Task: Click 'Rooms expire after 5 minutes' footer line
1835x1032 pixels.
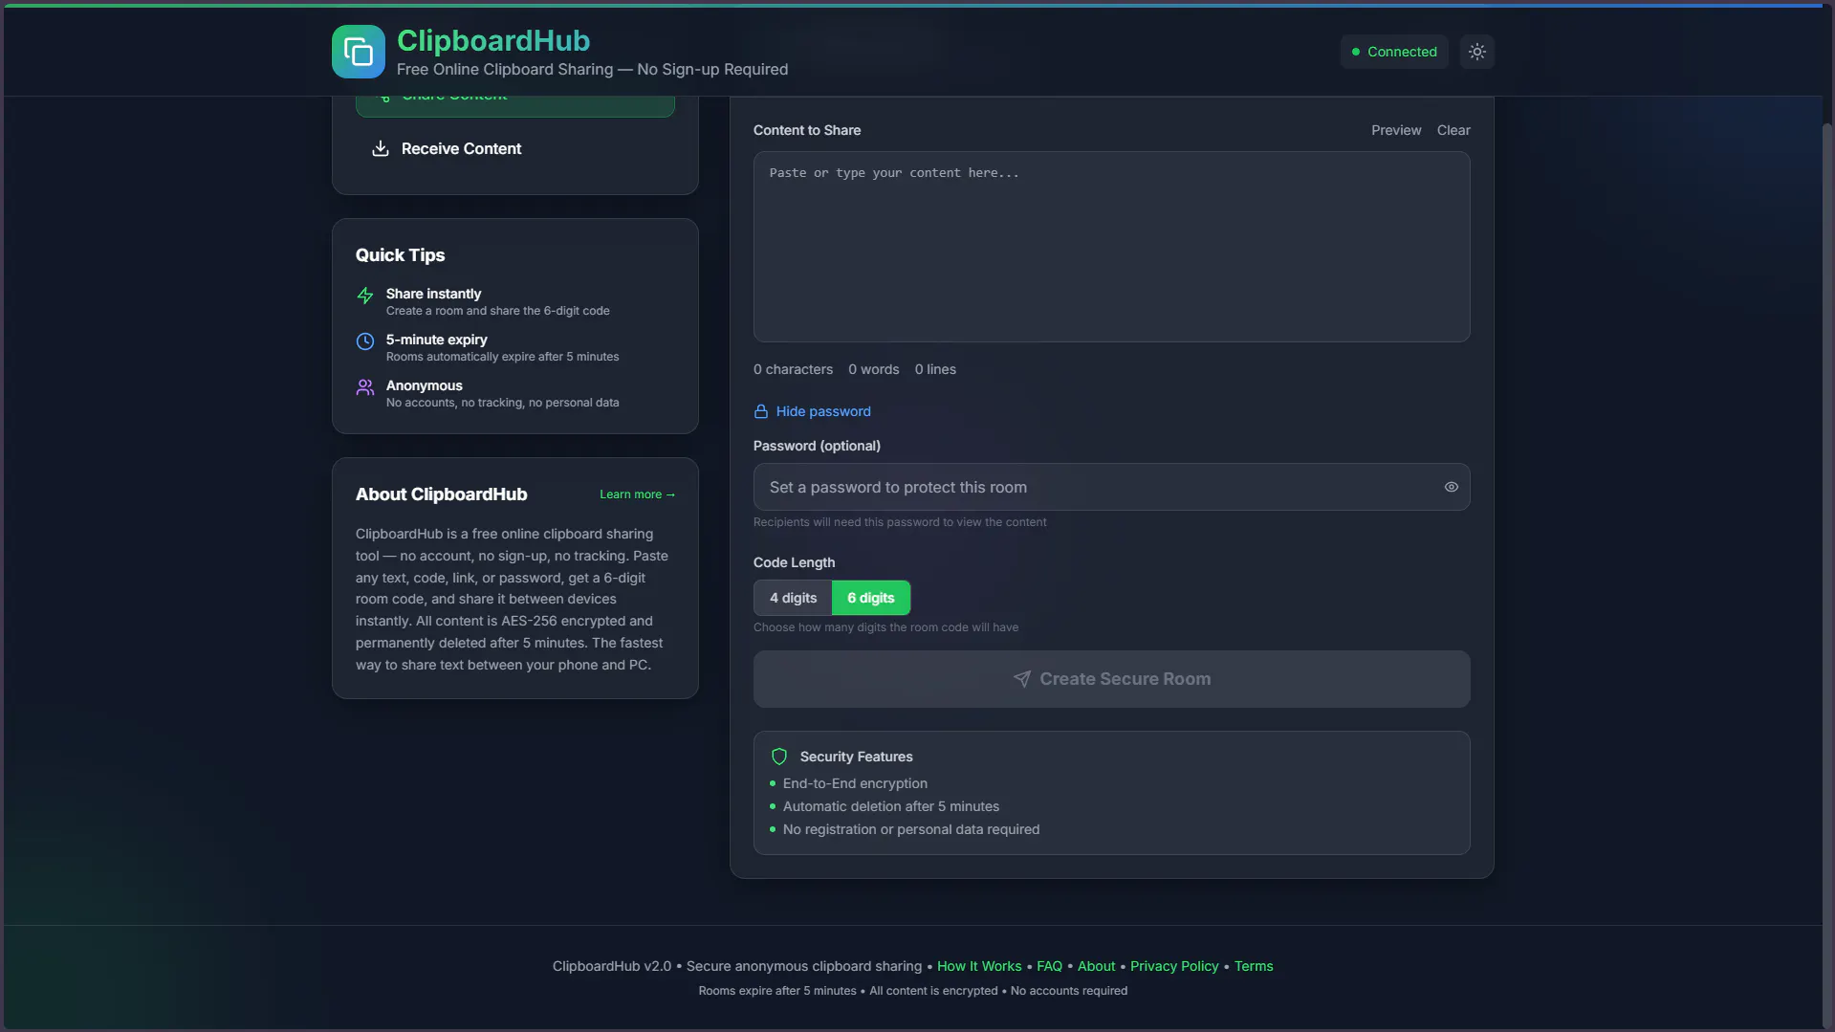Action: 912,991
